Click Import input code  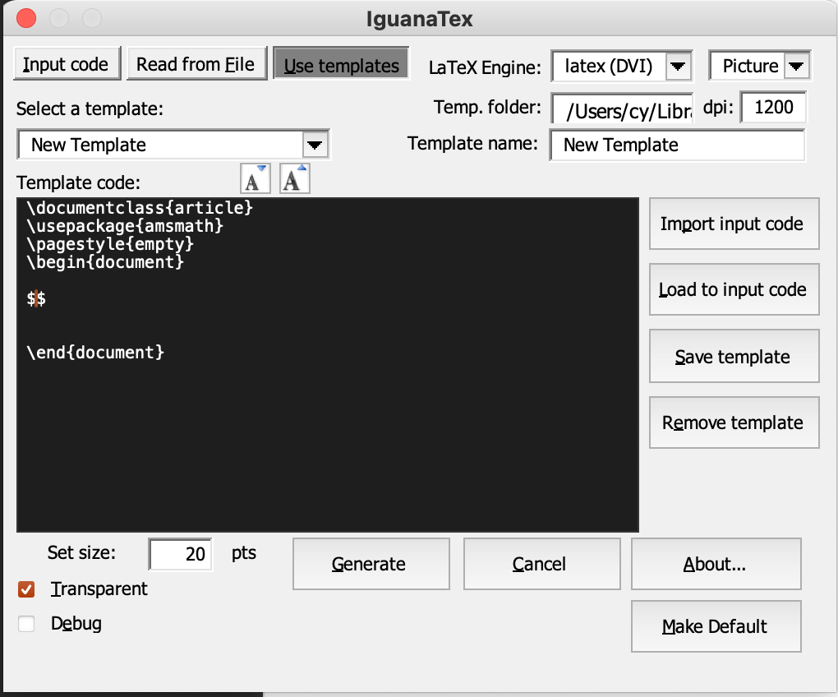733,224
